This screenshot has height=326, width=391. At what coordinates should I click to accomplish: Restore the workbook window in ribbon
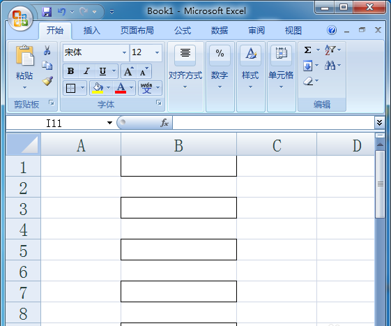362,30
